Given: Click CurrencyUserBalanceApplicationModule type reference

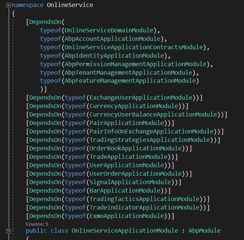Looking at the screenshot, I should (x=153, y=115).
